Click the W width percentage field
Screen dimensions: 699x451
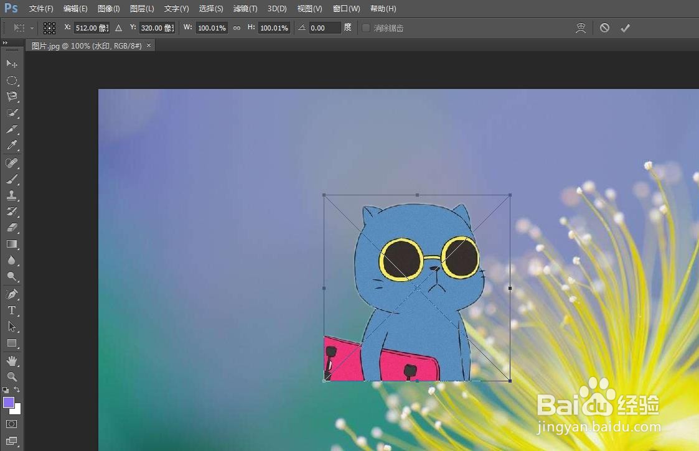212,28
